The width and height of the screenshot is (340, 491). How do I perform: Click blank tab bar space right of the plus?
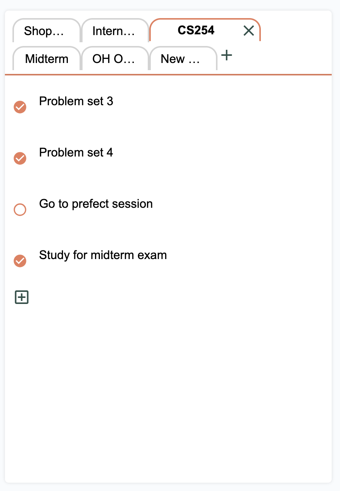[x=283, y=57]
